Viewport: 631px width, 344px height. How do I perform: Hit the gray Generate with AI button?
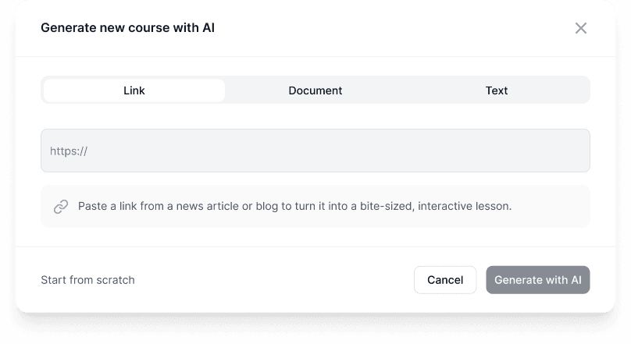[537, 280]
